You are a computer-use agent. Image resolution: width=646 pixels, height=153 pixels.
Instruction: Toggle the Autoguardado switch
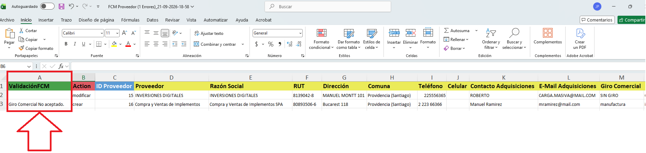click(47, 6)
